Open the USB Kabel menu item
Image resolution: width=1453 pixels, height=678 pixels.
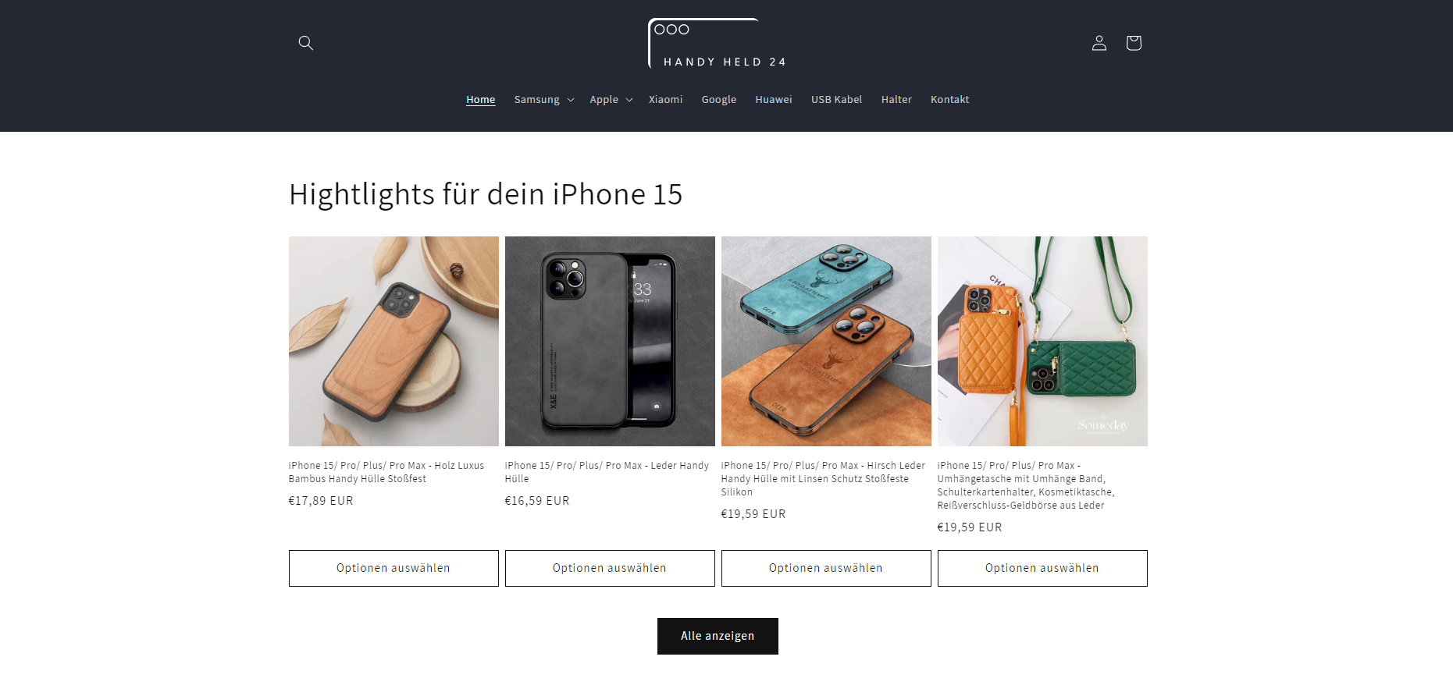click(x=836, y=100)
